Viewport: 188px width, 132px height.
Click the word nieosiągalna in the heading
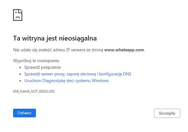78,39
